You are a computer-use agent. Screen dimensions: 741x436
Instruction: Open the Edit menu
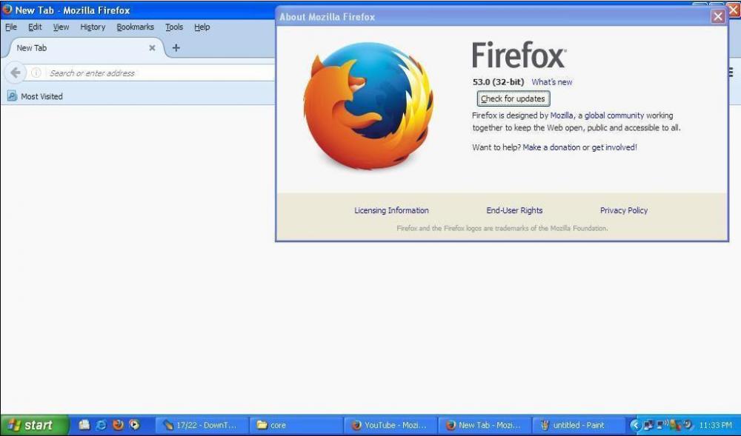click(x=35, y=27)
